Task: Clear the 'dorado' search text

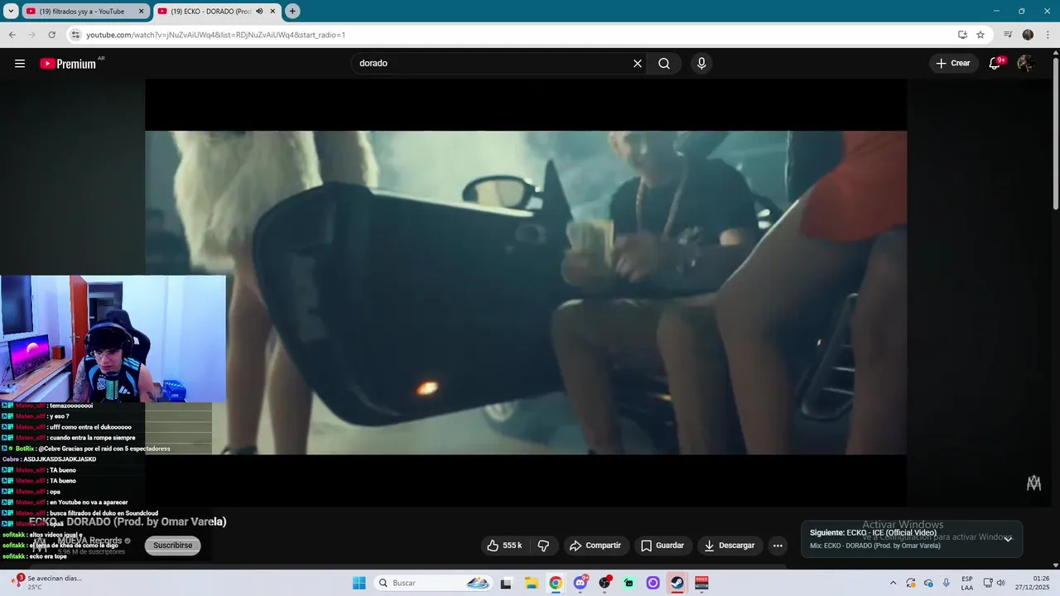Action: (638, 63)
